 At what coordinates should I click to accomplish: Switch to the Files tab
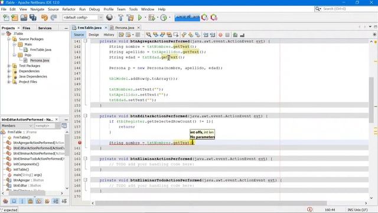point(26,28)
